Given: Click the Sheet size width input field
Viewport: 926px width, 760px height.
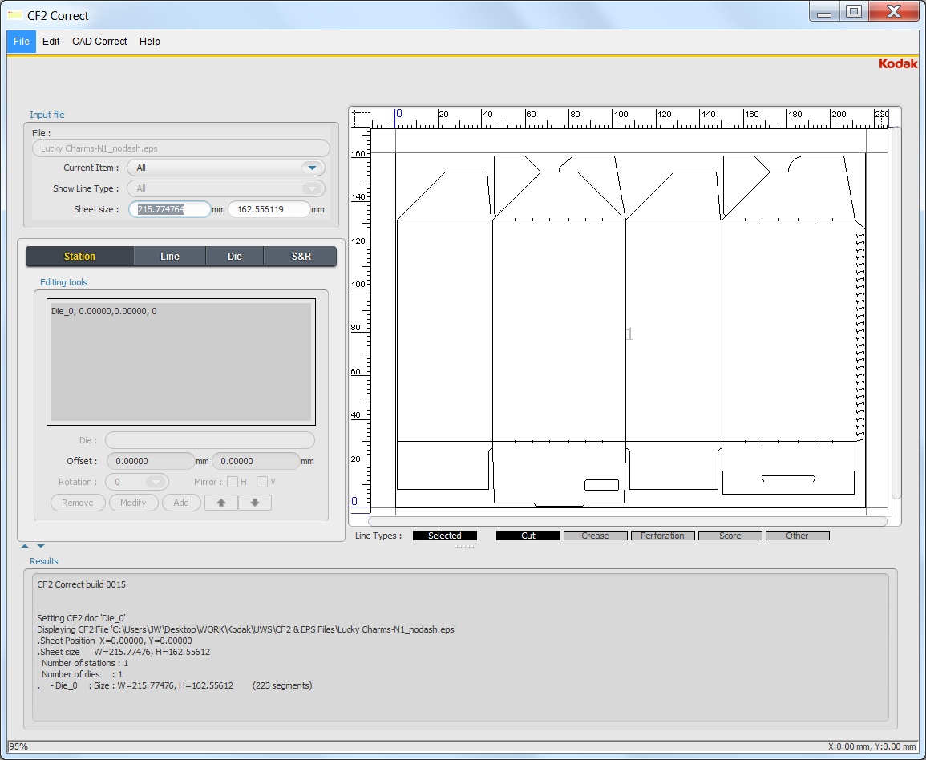Looking at the screenshot, I should pos(169,209).
